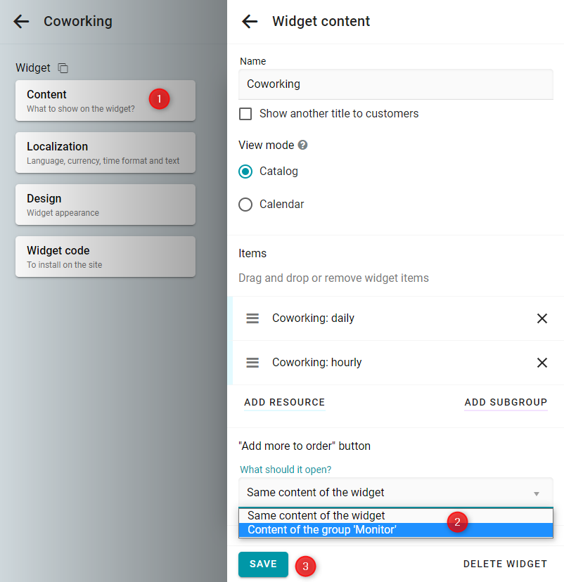Click into the Name input field
The height and width of the screenshot is (582, 564).
[x=396, y=84]
